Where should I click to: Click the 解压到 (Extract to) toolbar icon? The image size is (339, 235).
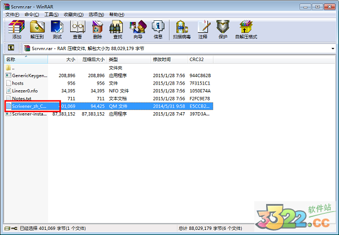pos(37,27)
